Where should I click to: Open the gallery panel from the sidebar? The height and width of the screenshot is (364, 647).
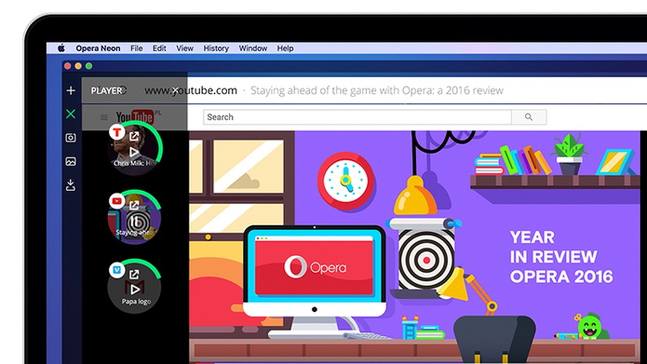(x=70, y=160)
